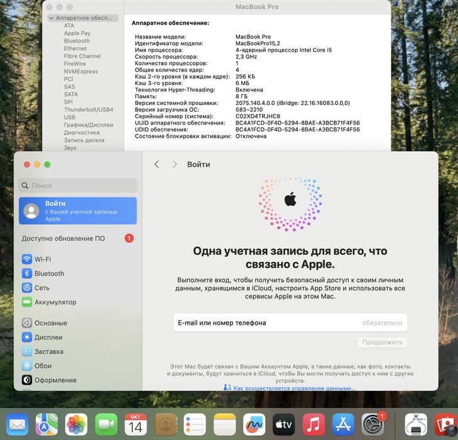Image resolution: width=458 pixels, height=440 pixels.
Task: Open Основные in the settings sidebar
Action: pyautogui.click(x=45, y=323)
